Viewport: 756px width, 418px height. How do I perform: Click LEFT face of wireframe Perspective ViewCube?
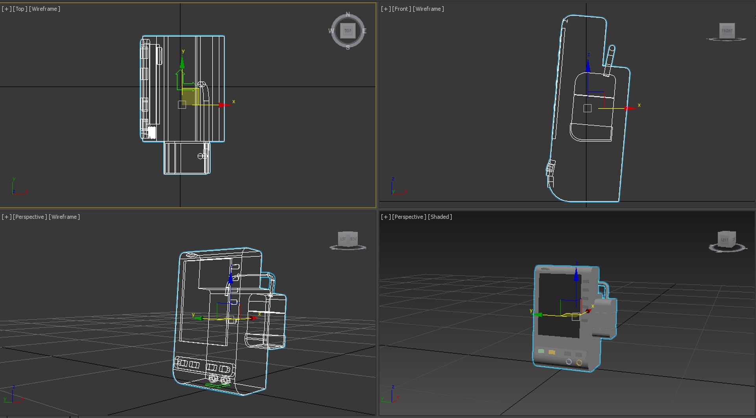click(343, 239)
